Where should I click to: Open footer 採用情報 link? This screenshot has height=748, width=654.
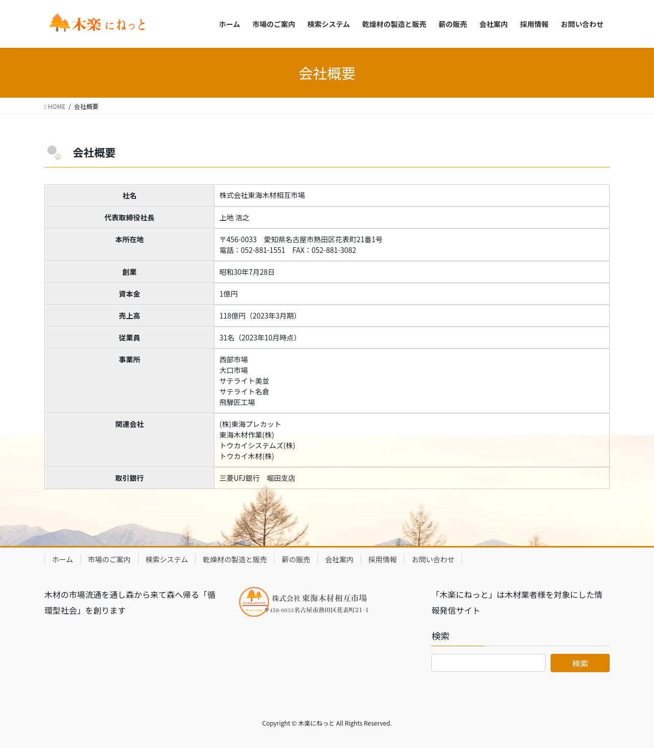[x=383, y=559]
